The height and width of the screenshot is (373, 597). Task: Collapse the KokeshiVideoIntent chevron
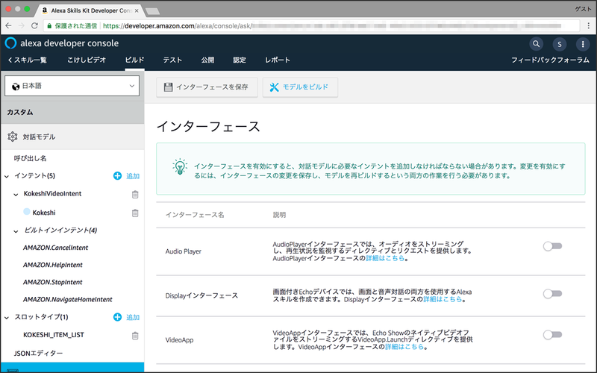coord(16,195)
